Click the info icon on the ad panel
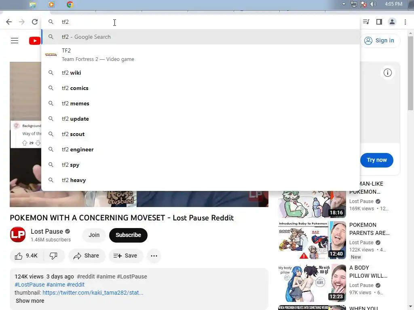This screenshot has width=414, height=310. 387,73
